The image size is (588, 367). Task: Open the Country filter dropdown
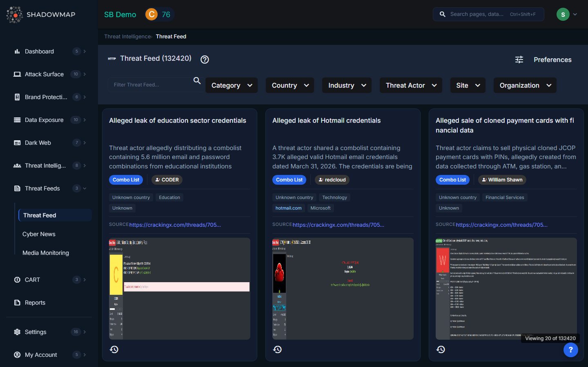point(290,85)
